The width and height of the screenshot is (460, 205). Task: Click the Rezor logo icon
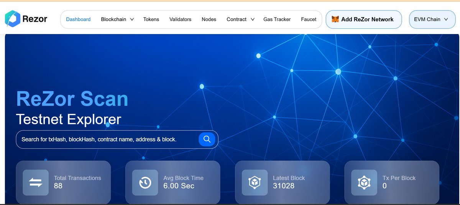(x=12, y=19)
